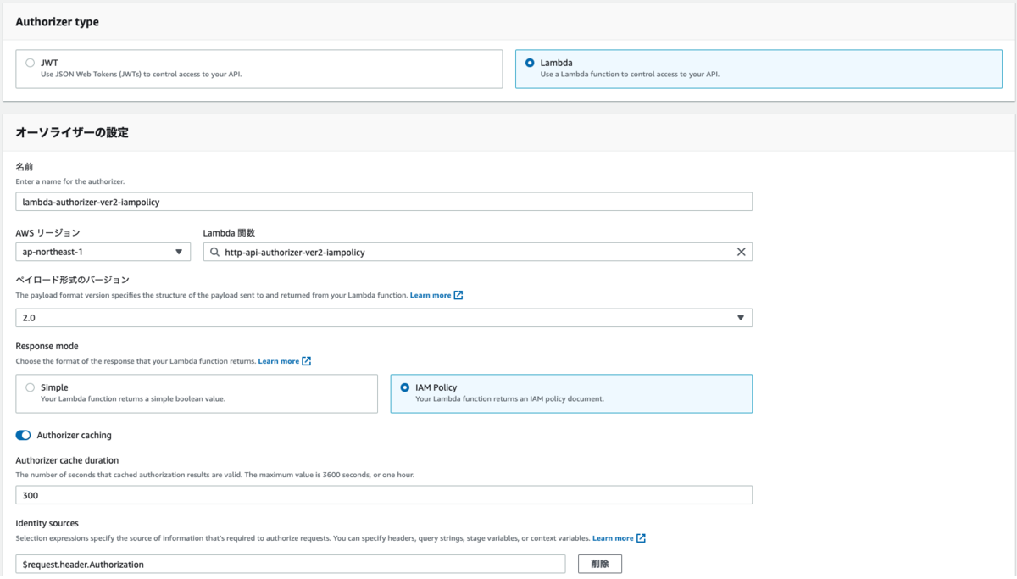Click the search icon in Lambda function field
1017x579 pixels.
click(215, 252)
